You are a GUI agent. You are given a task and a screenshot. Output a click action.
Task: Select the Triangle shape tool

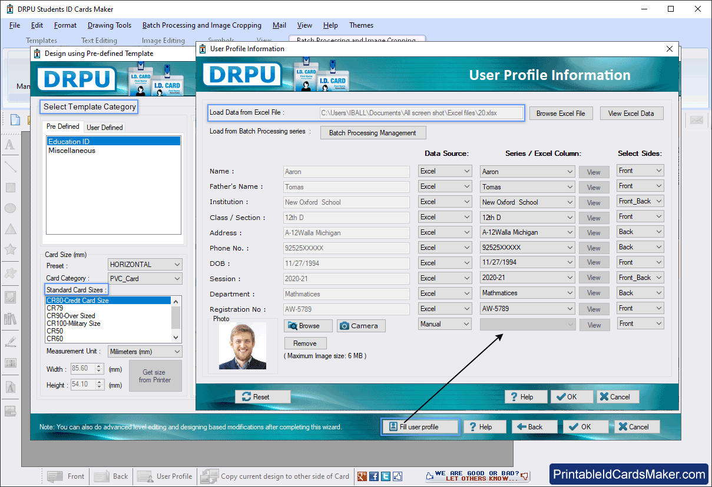click(10, 229)
